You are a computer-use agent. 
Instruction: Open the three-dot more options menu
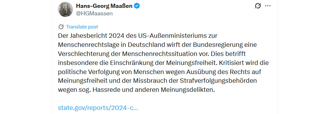pyautogui.click(x=268, y=6)
